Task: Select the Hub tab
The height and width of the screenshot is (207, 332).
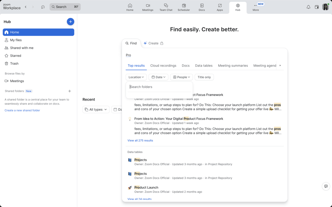Action: pos(238,7)
